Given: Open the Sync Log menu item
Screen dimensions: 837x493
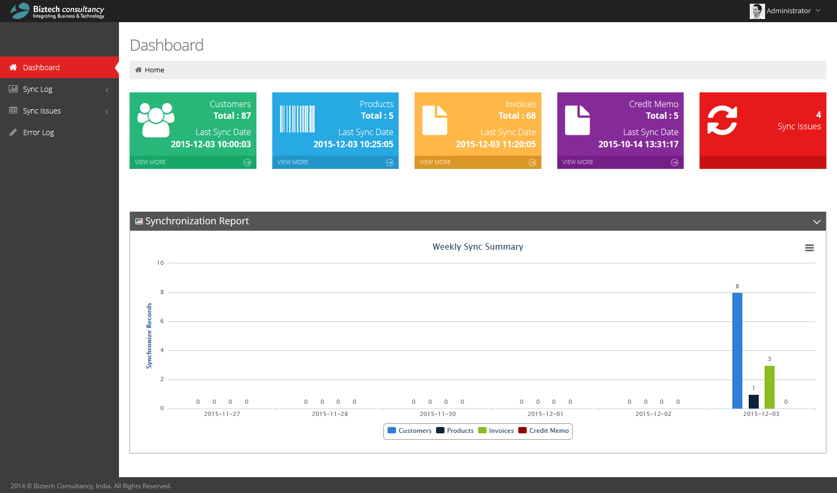Looking at the screenshot, I should (59, 89).
